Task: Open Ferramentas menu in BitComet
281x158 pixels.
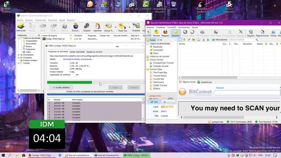Action: point(184,27)
